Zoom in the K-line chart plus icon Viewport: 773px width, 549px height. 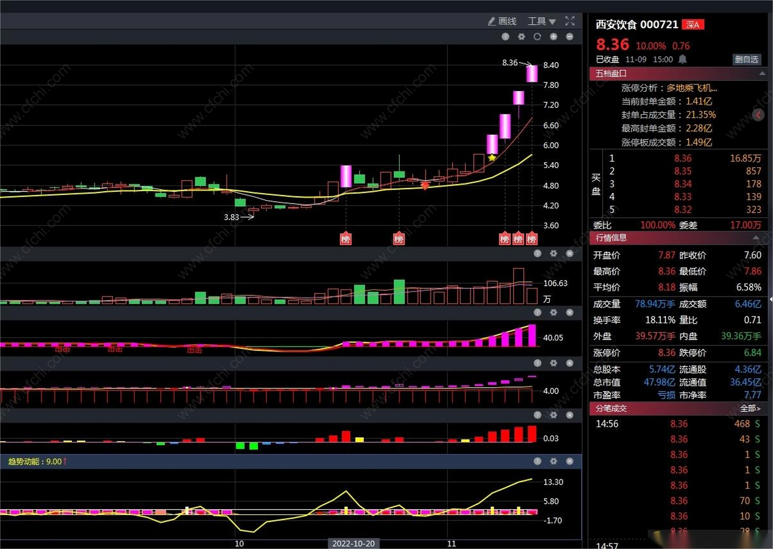tap(554, 37)
